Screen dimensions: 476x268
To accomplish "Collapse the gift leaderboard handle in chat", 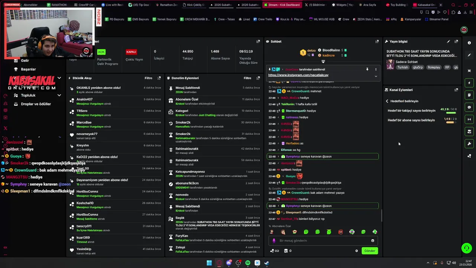I will [323, 61].
